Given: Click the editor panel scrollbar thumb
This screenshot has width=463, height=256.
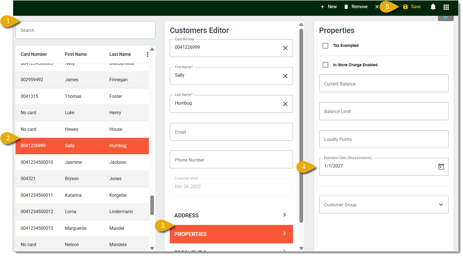Looking at the screenshot, I should point(301,126).
